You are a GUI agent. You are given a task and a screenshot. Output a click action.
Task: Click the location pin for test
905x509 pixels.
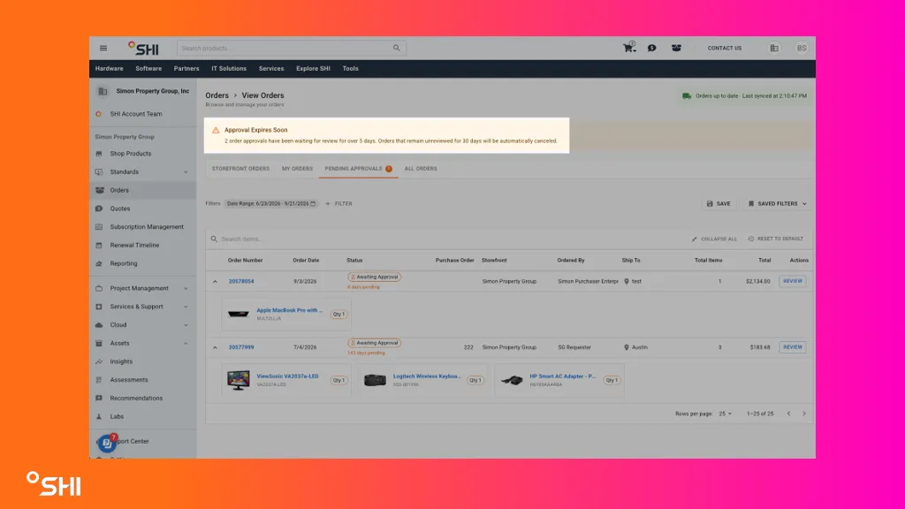click(627, 282)
